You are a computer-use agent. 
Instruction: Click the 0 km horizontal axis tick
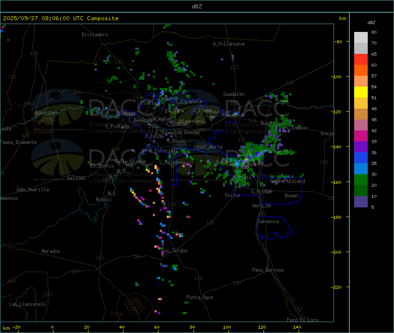(52, 327)
